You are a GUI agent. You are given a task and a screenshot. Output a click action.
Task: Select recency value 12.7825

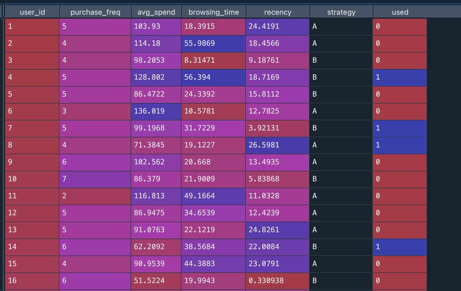pos(277,112)
